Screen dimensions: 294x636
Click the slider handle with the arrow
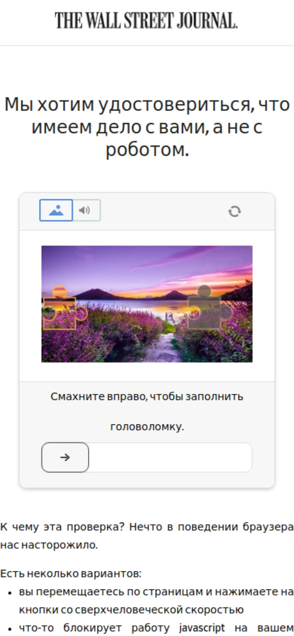coord(65,457)
